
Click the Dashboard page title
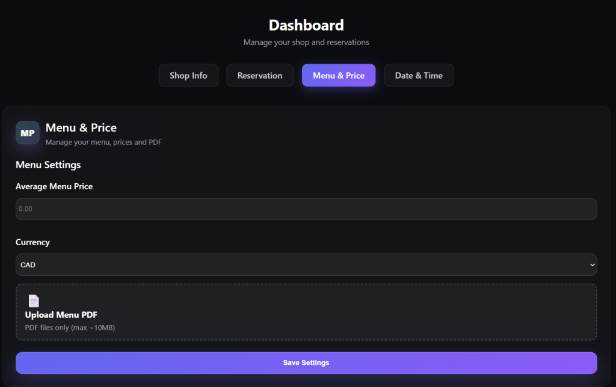tap(306, 25)
